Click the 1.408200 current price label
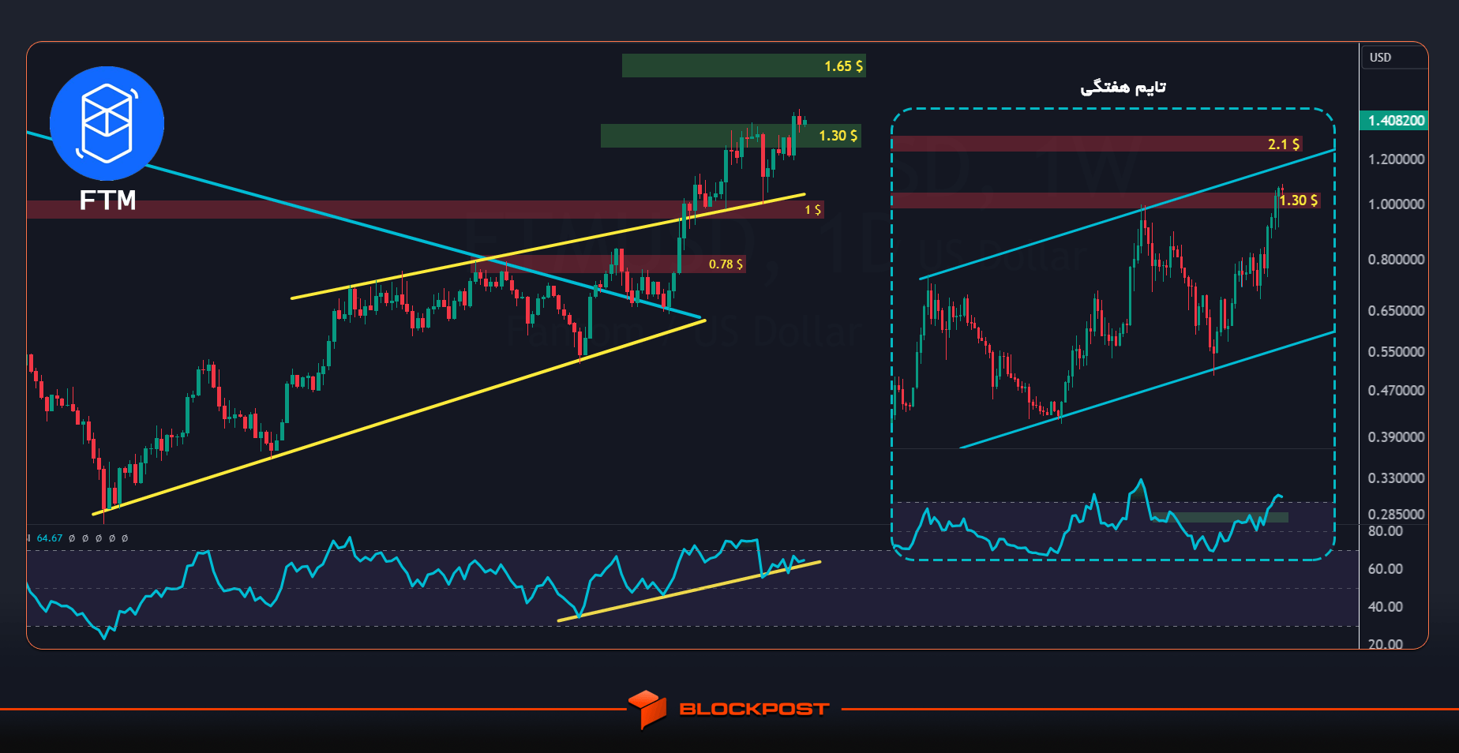1459x753 pixels. click(1395, 120)
